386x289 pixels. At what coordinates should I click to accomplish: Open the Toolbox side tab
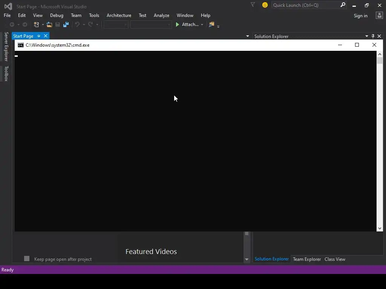(x=6, y=73)
